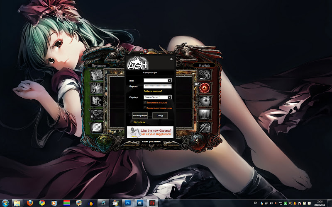Open the yellow padlock taskbar icon
The height and width of the screenshot is (207, 332).
click(x=91, y=203)
